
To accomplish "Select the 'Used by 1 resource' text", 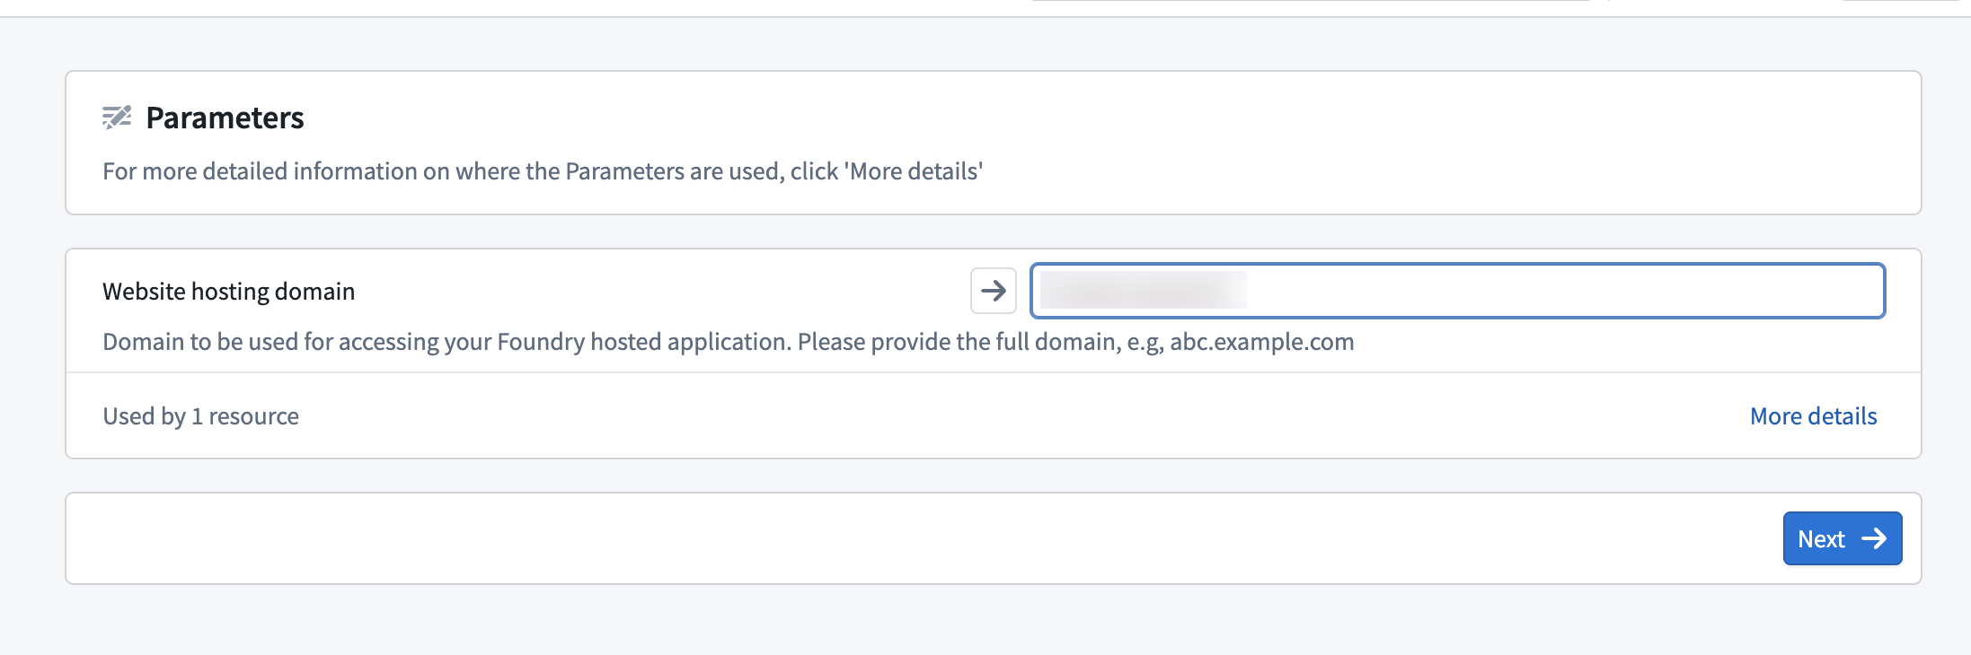I will coord(200,416).
